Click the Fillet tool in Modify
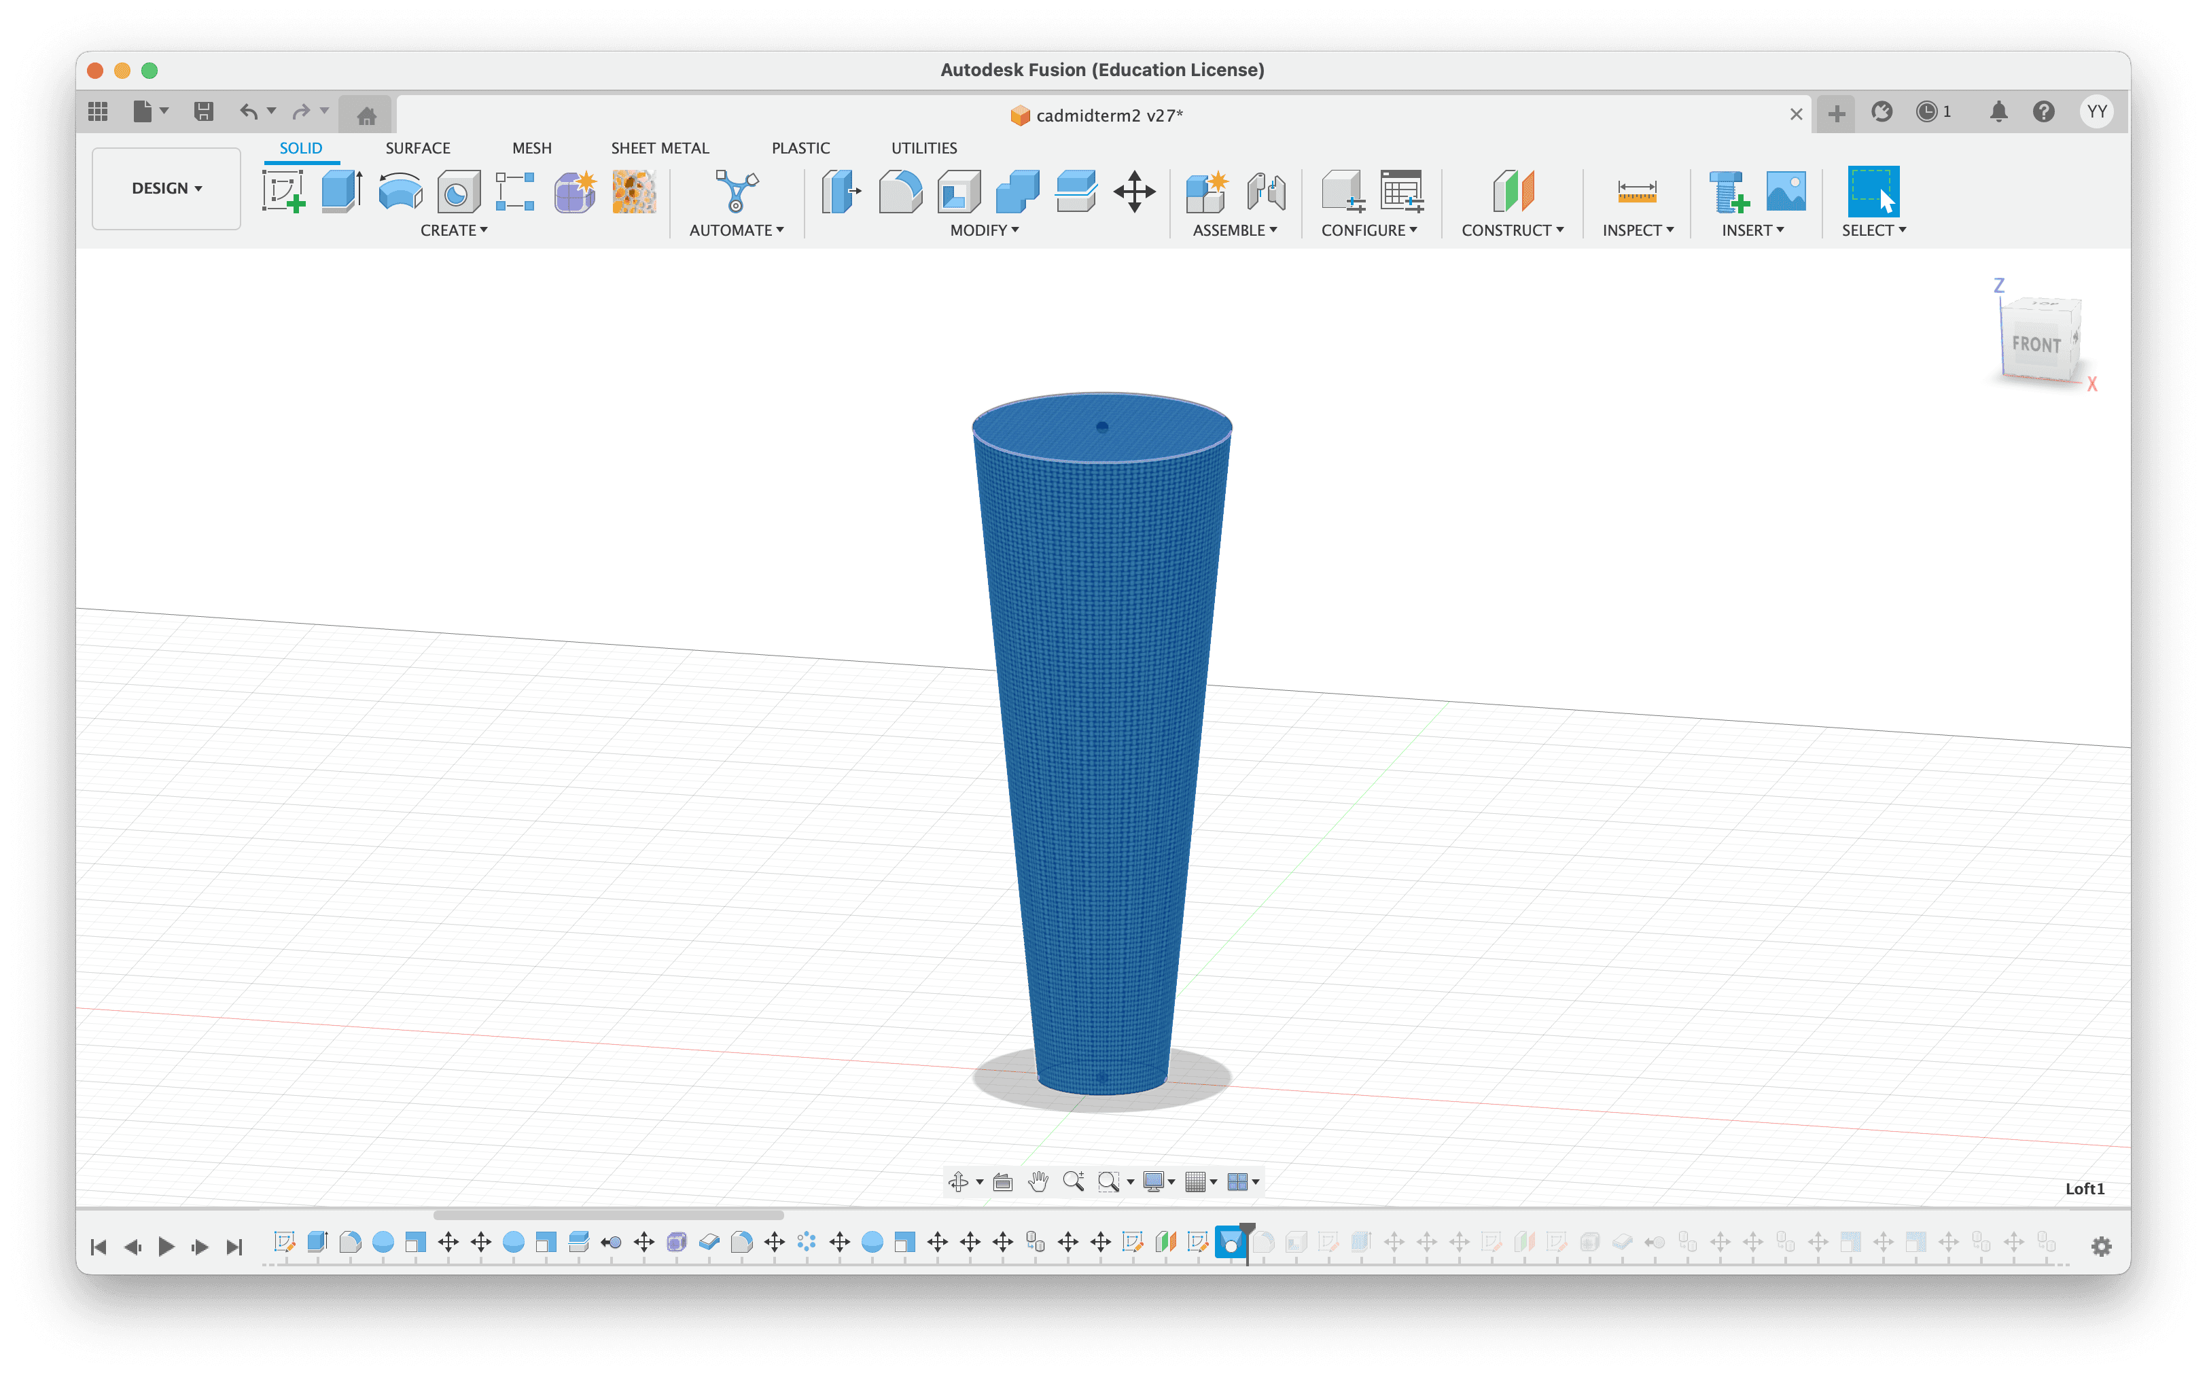 [900, 191]
